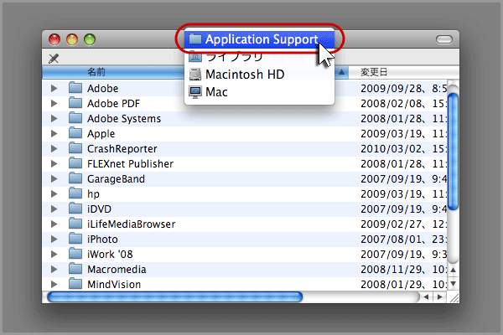Click the Adobe Systems folder icon
This screenshot has width=503, height=335.
(x=75, y=117)
